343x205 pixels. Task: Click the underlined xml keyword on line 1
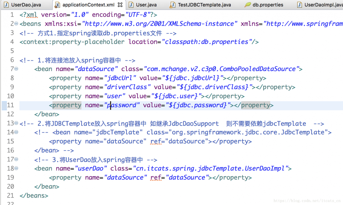point(32,15)
